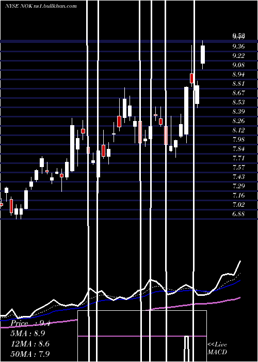The image size is (258, 362).
Task: Click the 7.02 price axis label
Action: (x=238, y=205)
